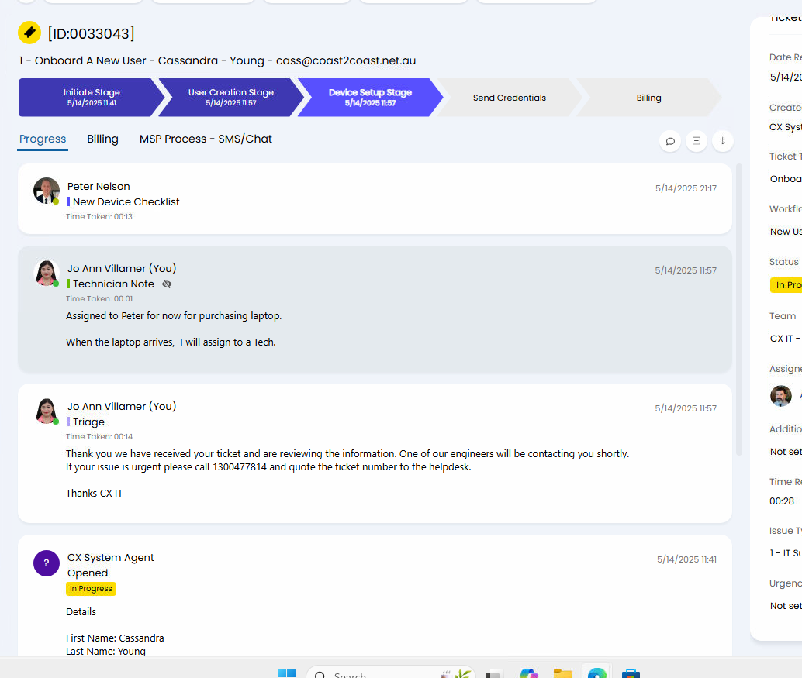Image resolution: width=802 pixels, height=678 pixels.
Task: Launch Copilot from the taskbar
Action: tap(529, 673)
